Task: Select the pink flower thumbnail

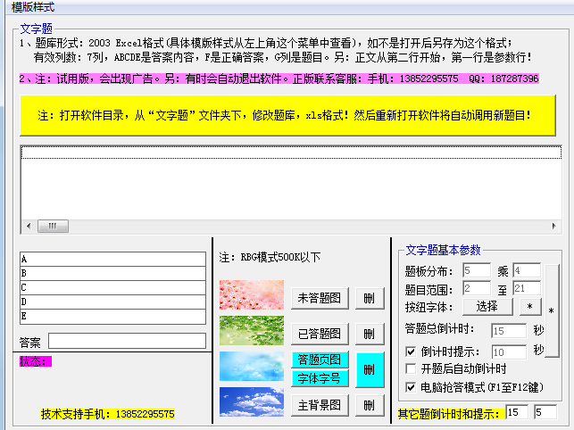Action: [x=252, y=295]
